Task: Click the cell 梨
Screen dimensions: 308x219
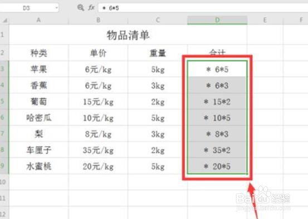Action: click(x=38, y=134)
